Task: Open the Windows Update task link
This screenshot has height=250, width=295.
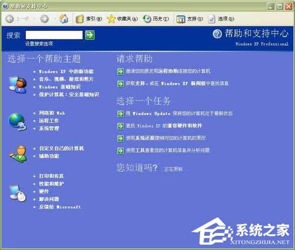Action: 179,113
